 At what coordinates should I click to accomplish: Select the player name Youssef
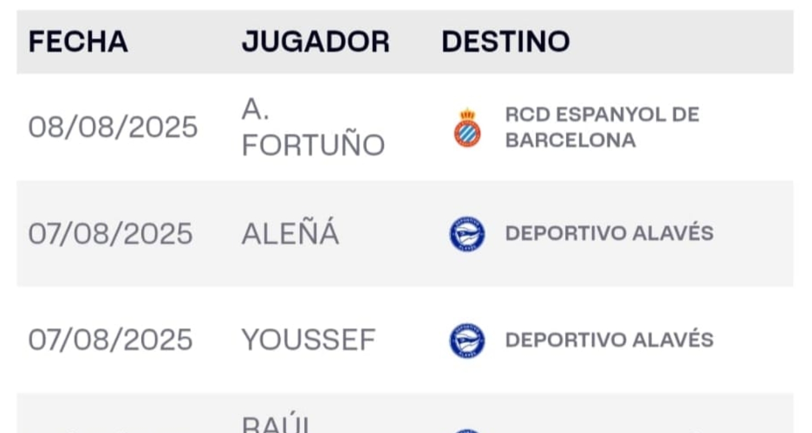click(x=309, y=340)
